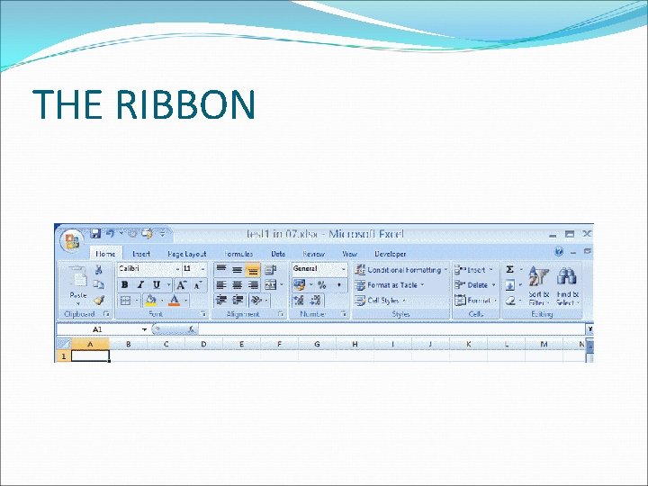This screenshot has height=486, width=648.
Task: Switch to the Home tab
Action: [x=105, y=254]
